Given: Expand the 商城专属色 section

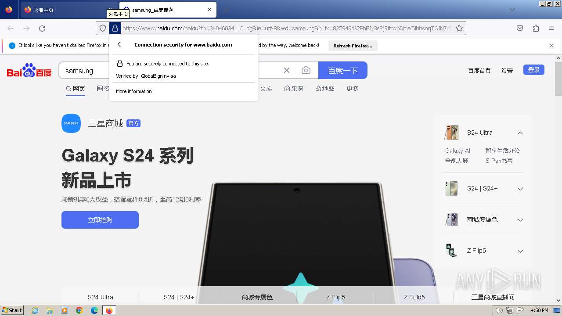Looking at the screenshot, I should click(520, 220).
